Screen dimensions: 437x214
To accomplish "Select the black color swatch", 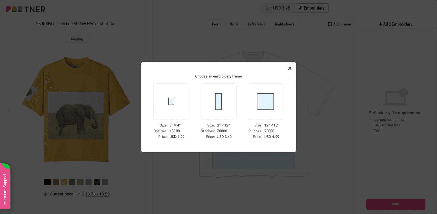I will (47, 182).
